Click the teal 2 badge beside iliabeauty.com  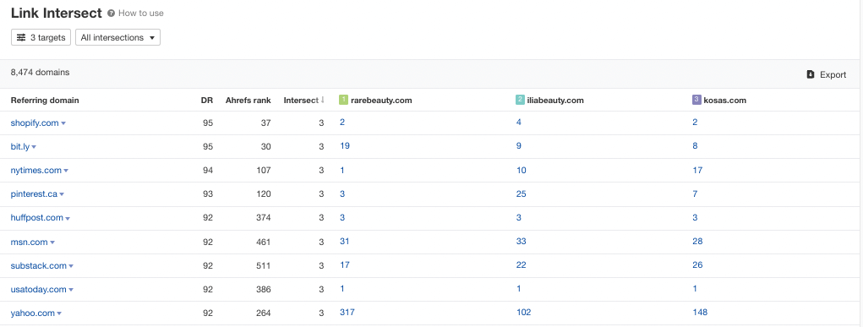(520, 100)
